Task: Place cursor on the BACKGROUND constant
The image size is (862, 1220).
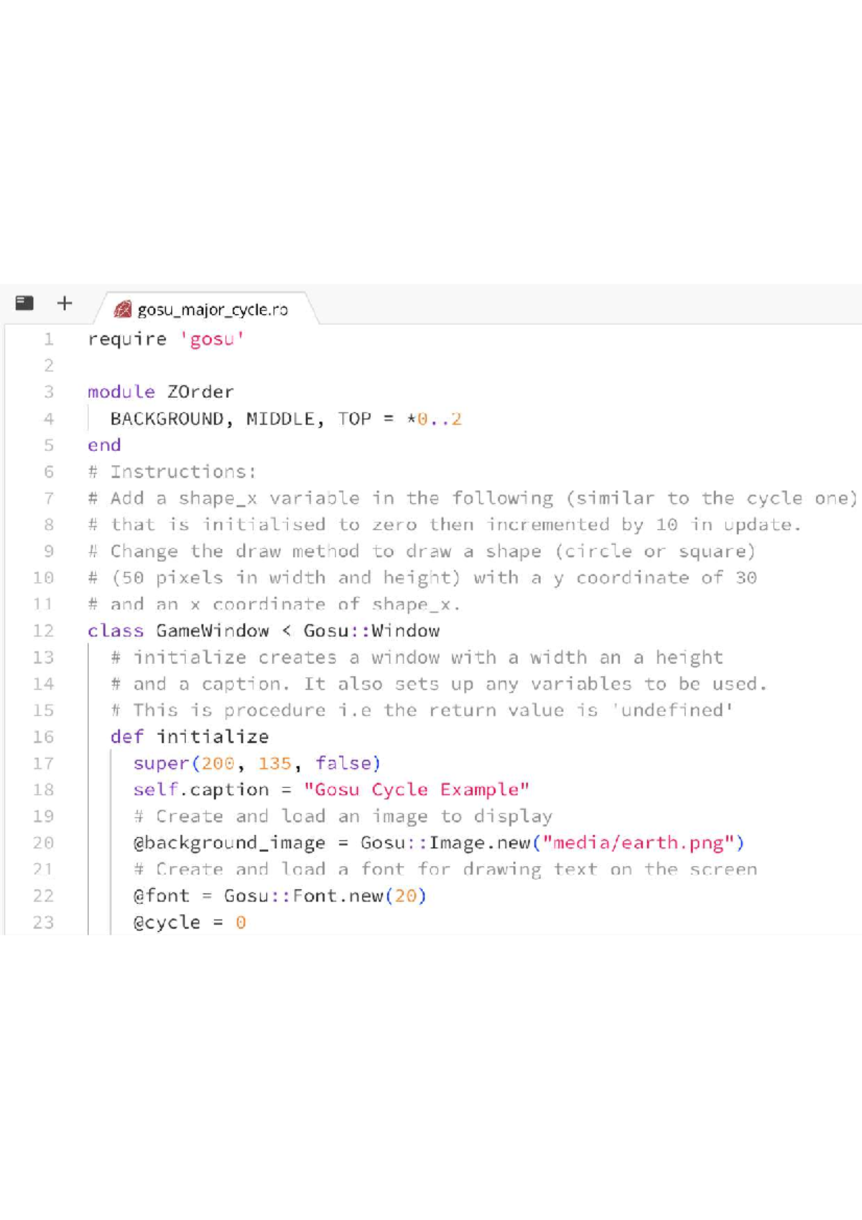Action: (167, 419)
